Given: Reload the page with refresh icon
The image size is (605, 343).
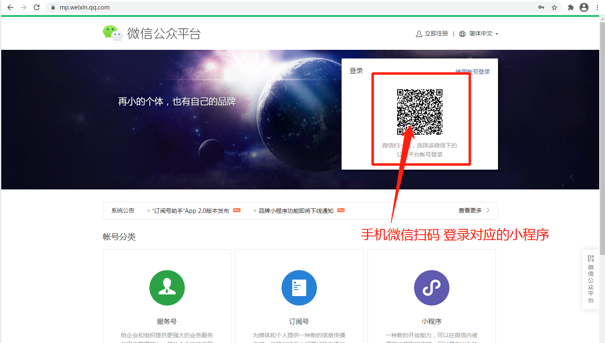Looking at the screenshot, I should point(37,7).
